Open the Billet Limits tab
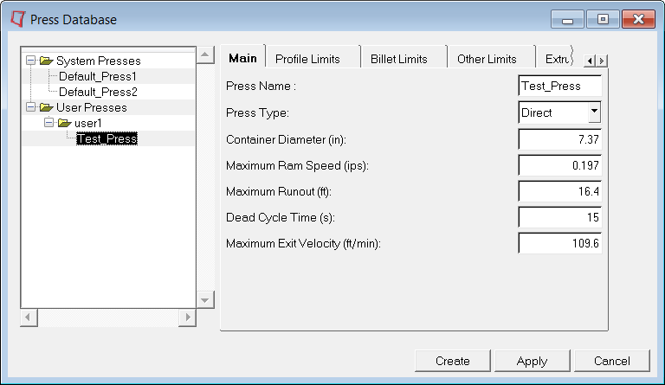665x385 pixels. pos(398,59)
